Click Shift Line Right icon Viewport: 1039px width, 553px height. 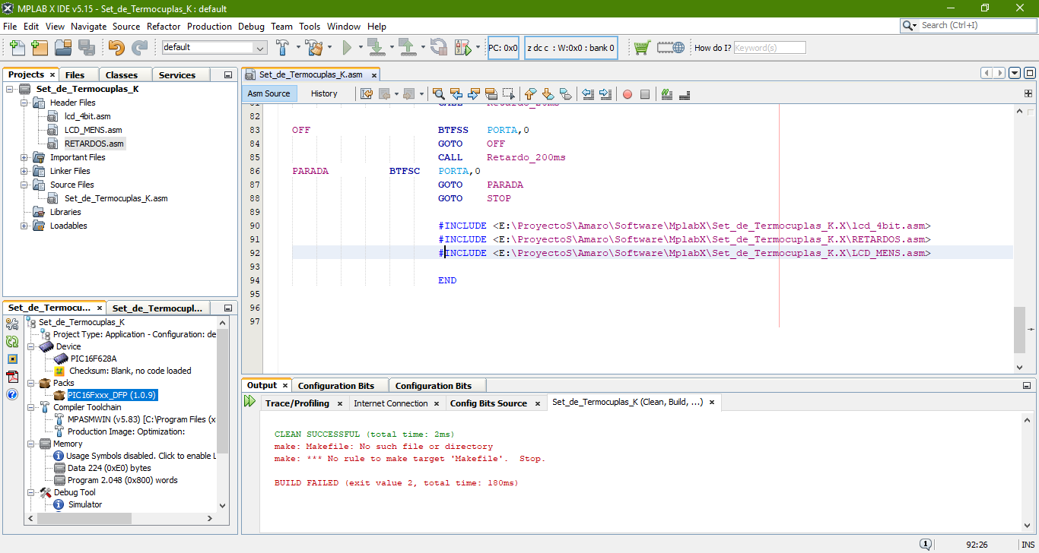[605, 94]
